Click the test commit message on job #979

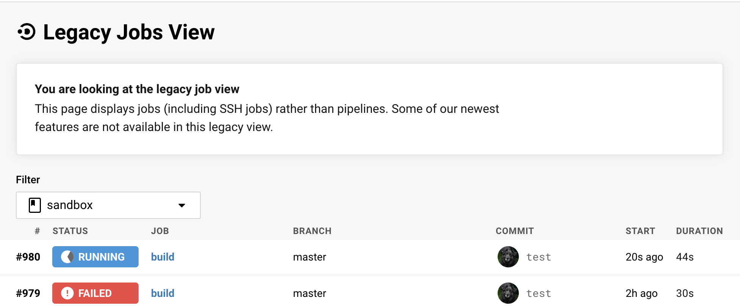coord(539,294)
